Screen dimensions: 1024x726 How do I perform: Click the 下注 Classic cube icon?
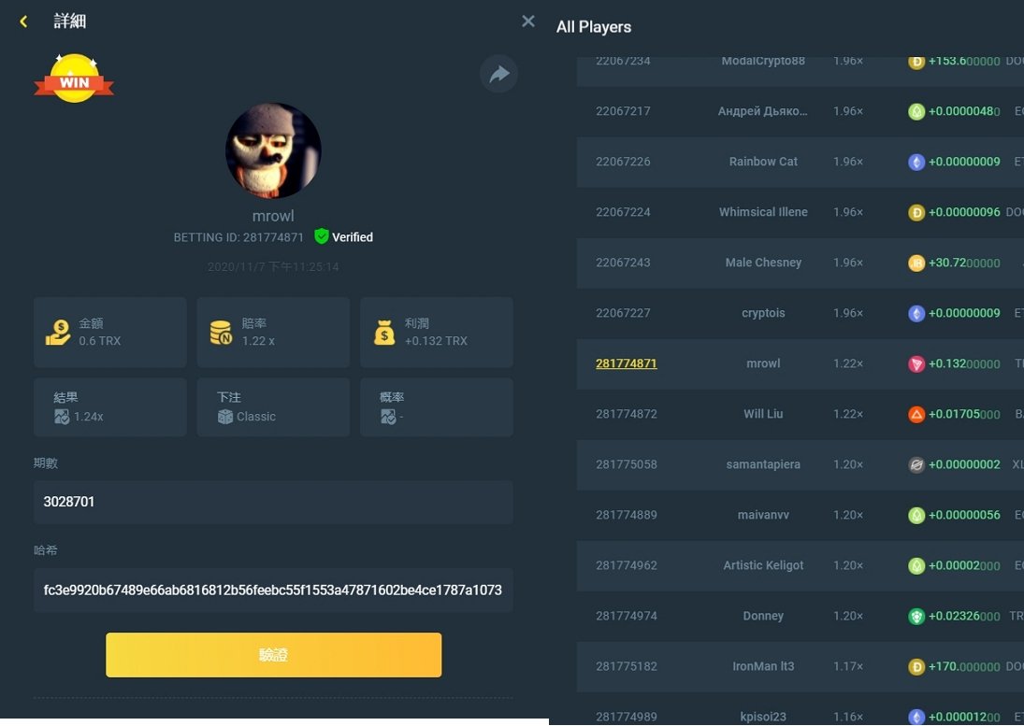[x=224, y=417]
